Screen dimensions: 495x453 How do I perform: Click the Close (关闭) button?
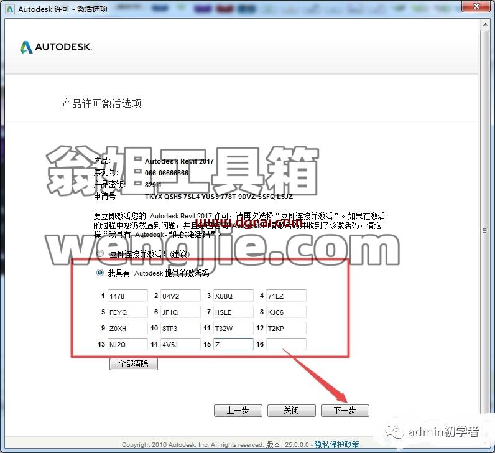point(292,410)
